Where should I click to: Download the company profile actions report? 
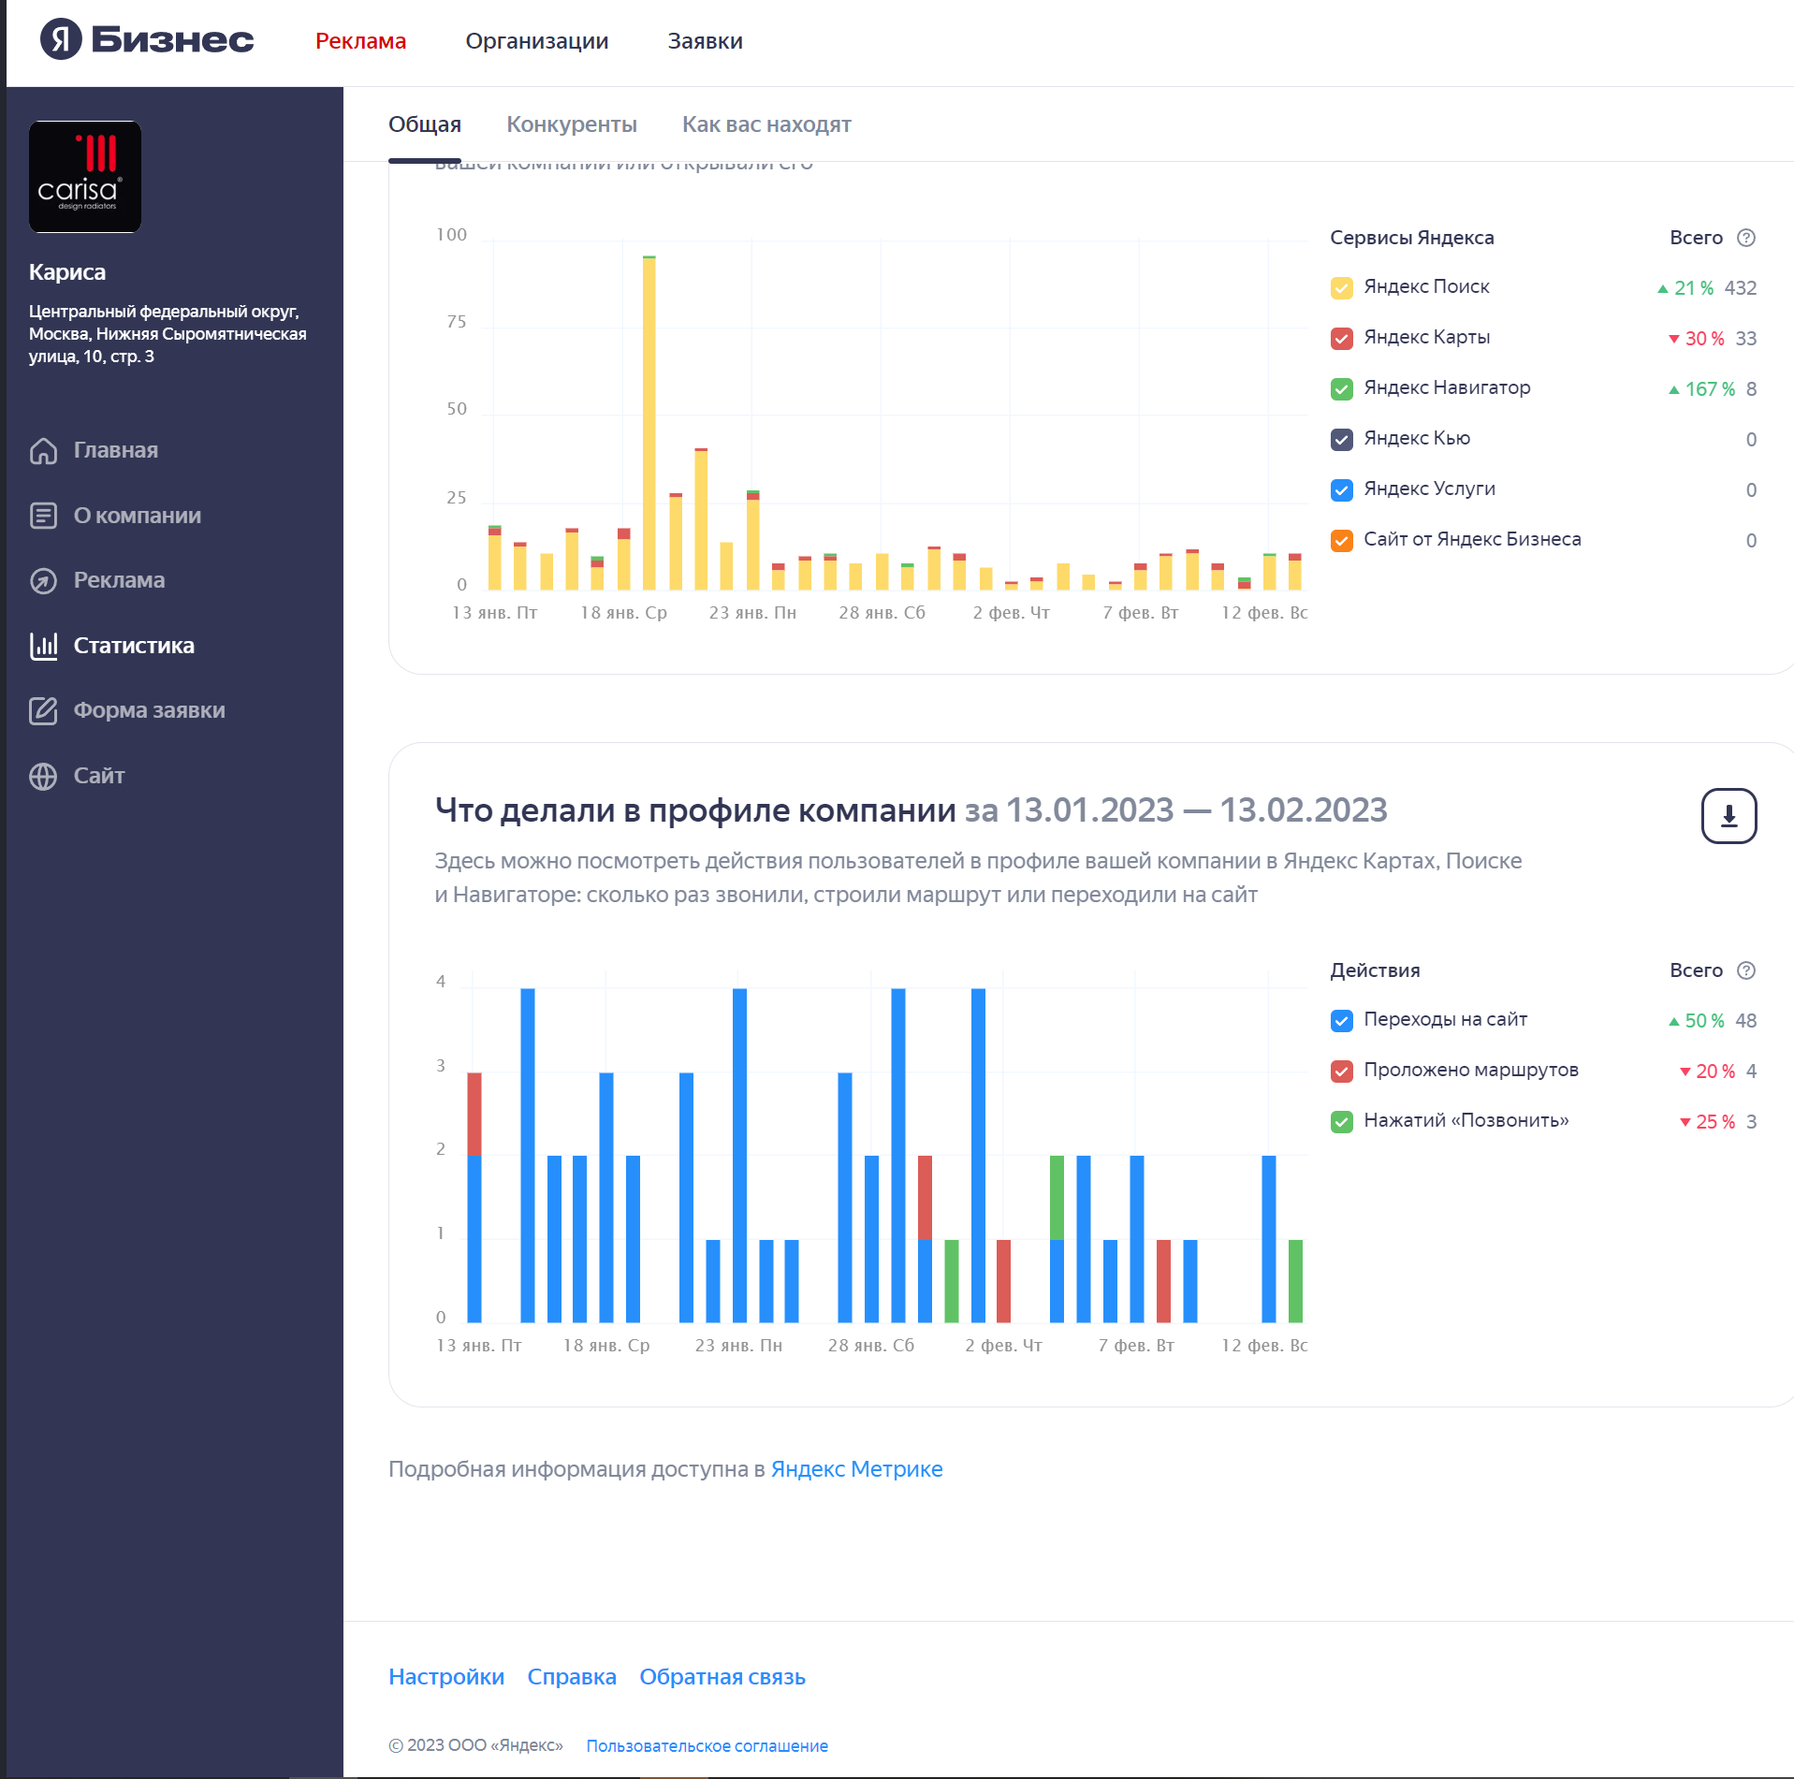1728,816
